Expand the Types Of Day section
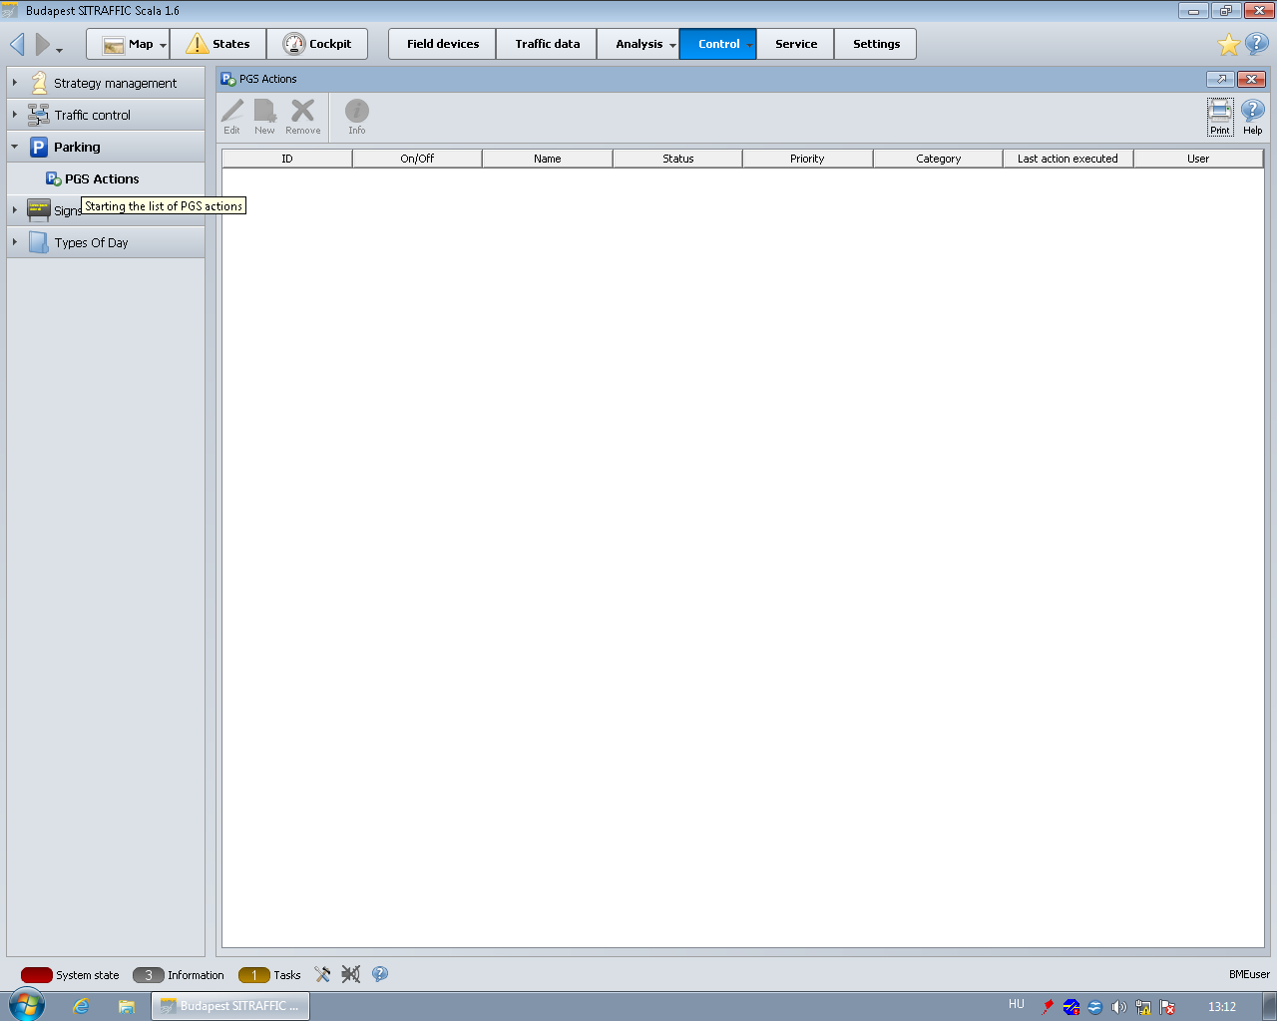 pos(15,242)
